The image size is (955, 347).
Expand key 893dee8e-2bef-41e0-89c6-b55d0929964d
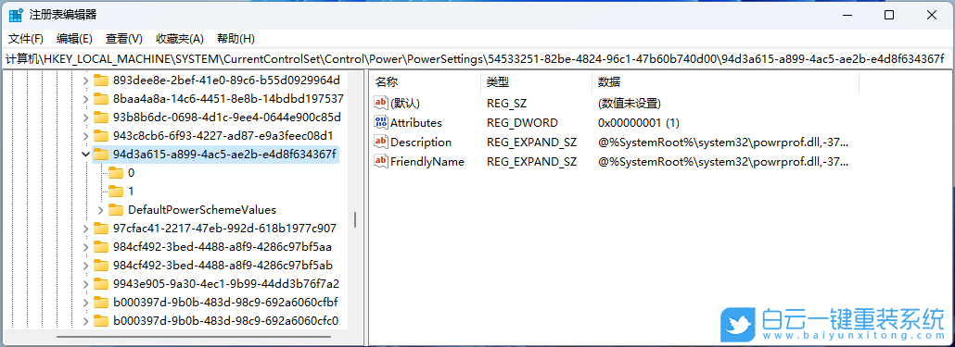pyautogui.click(x=86, y=81)
